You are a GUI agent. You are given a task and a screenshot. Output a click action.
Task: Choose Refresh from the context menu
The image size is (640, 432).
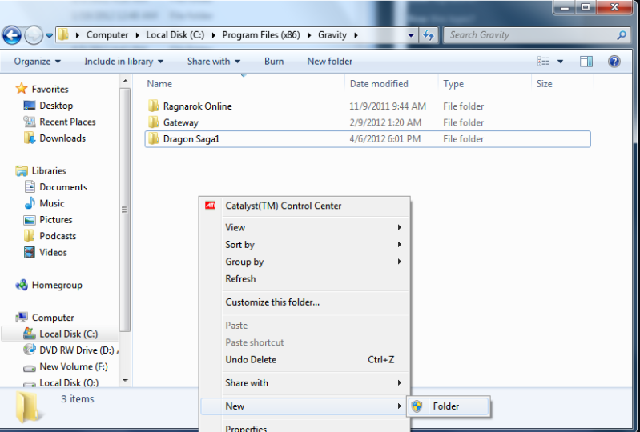[x=305, y=278]
